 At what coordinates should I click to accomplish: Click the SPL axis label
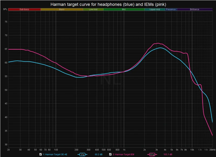pyautogui.click(x=5, y=9)
